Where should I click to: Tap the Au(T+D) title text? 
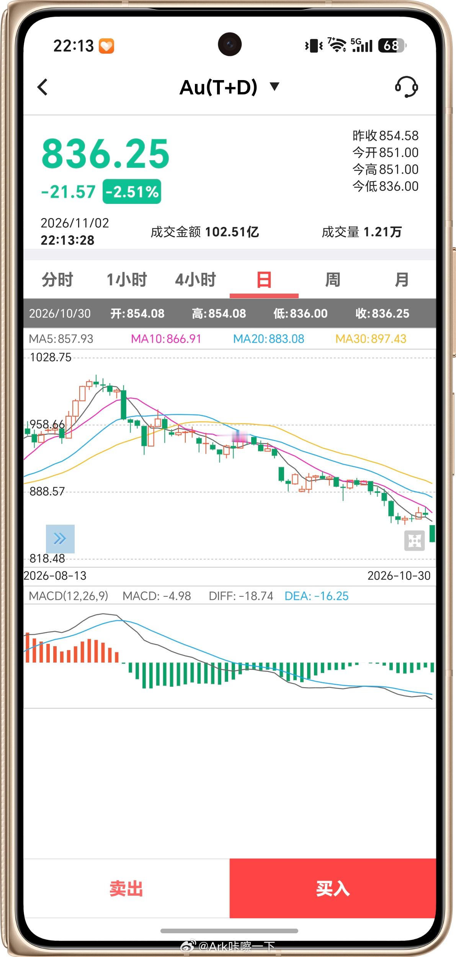pyautogui.click(x=218, y=87)
